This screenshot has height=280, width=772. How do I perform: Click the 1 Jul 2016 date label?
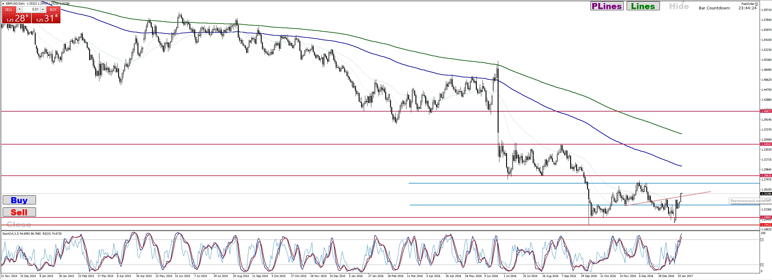tap(510, 276)
